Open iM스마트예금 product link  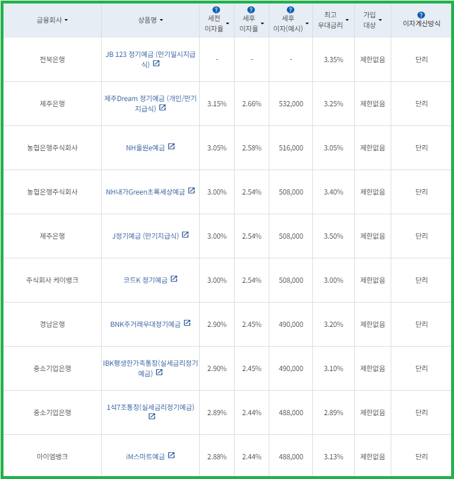pyautogui.click(x=145, y=457)
